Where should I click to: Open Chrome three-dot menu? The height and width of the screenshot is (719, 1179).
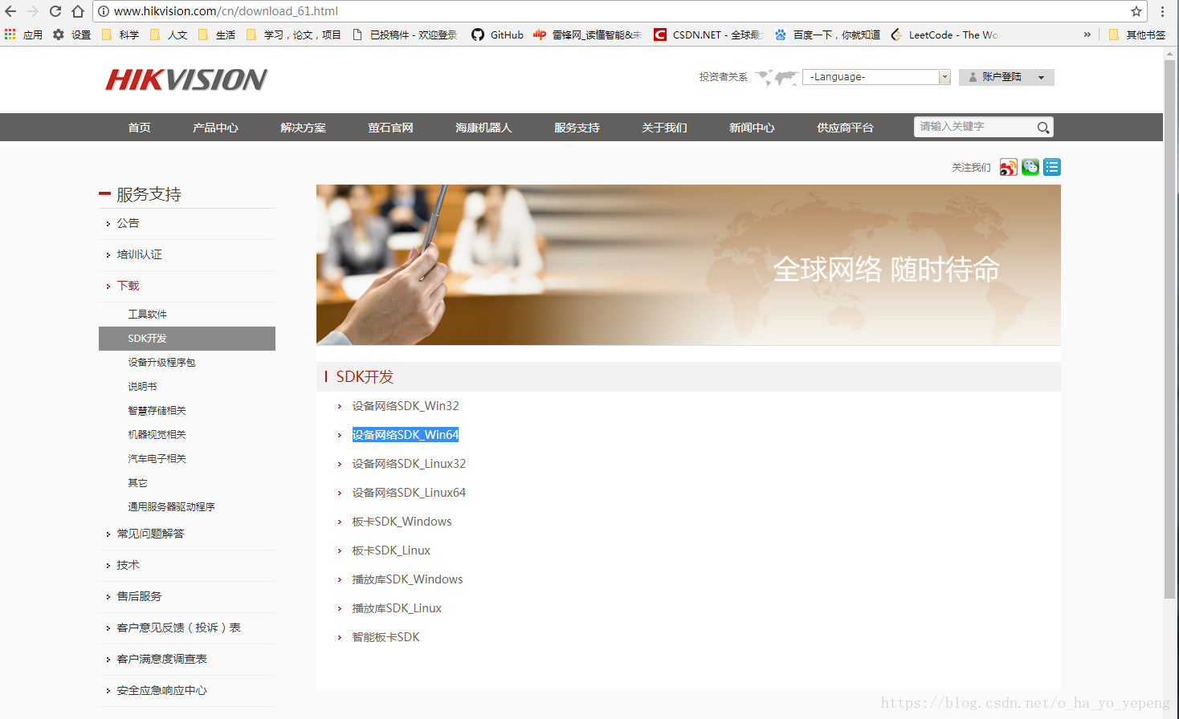1162,11
